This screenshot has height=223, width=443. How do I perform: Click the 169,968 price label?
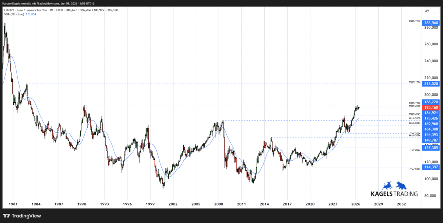431,124
